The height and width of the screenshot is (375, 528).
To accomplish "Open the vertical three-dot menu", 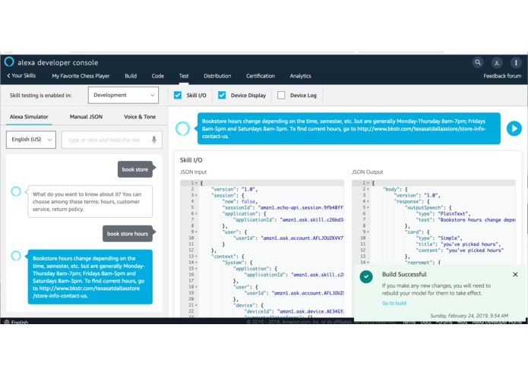I will click(516, 62).
